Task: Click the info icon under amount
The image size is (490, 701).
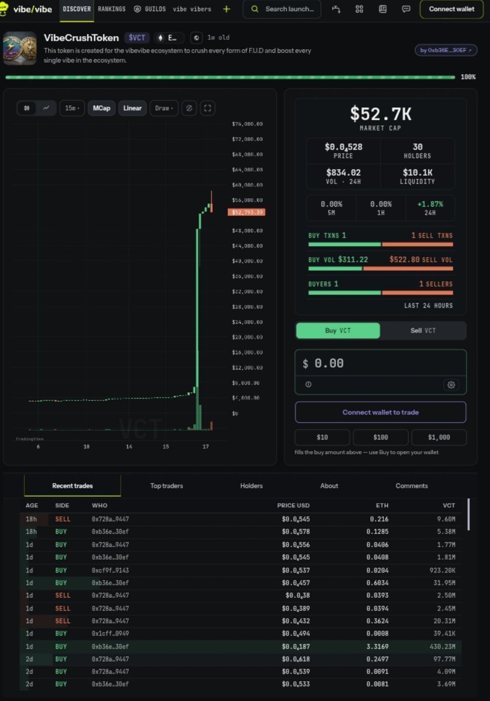Action: pos(309,385)
